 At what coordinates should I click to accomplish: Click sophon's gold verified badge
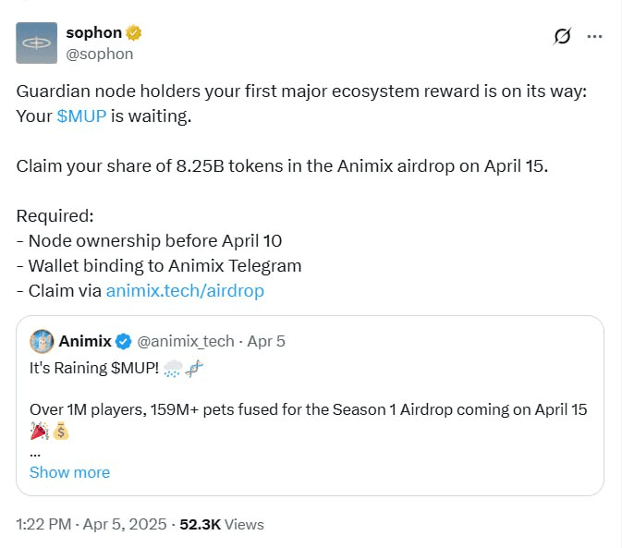(x=134, y=33)
